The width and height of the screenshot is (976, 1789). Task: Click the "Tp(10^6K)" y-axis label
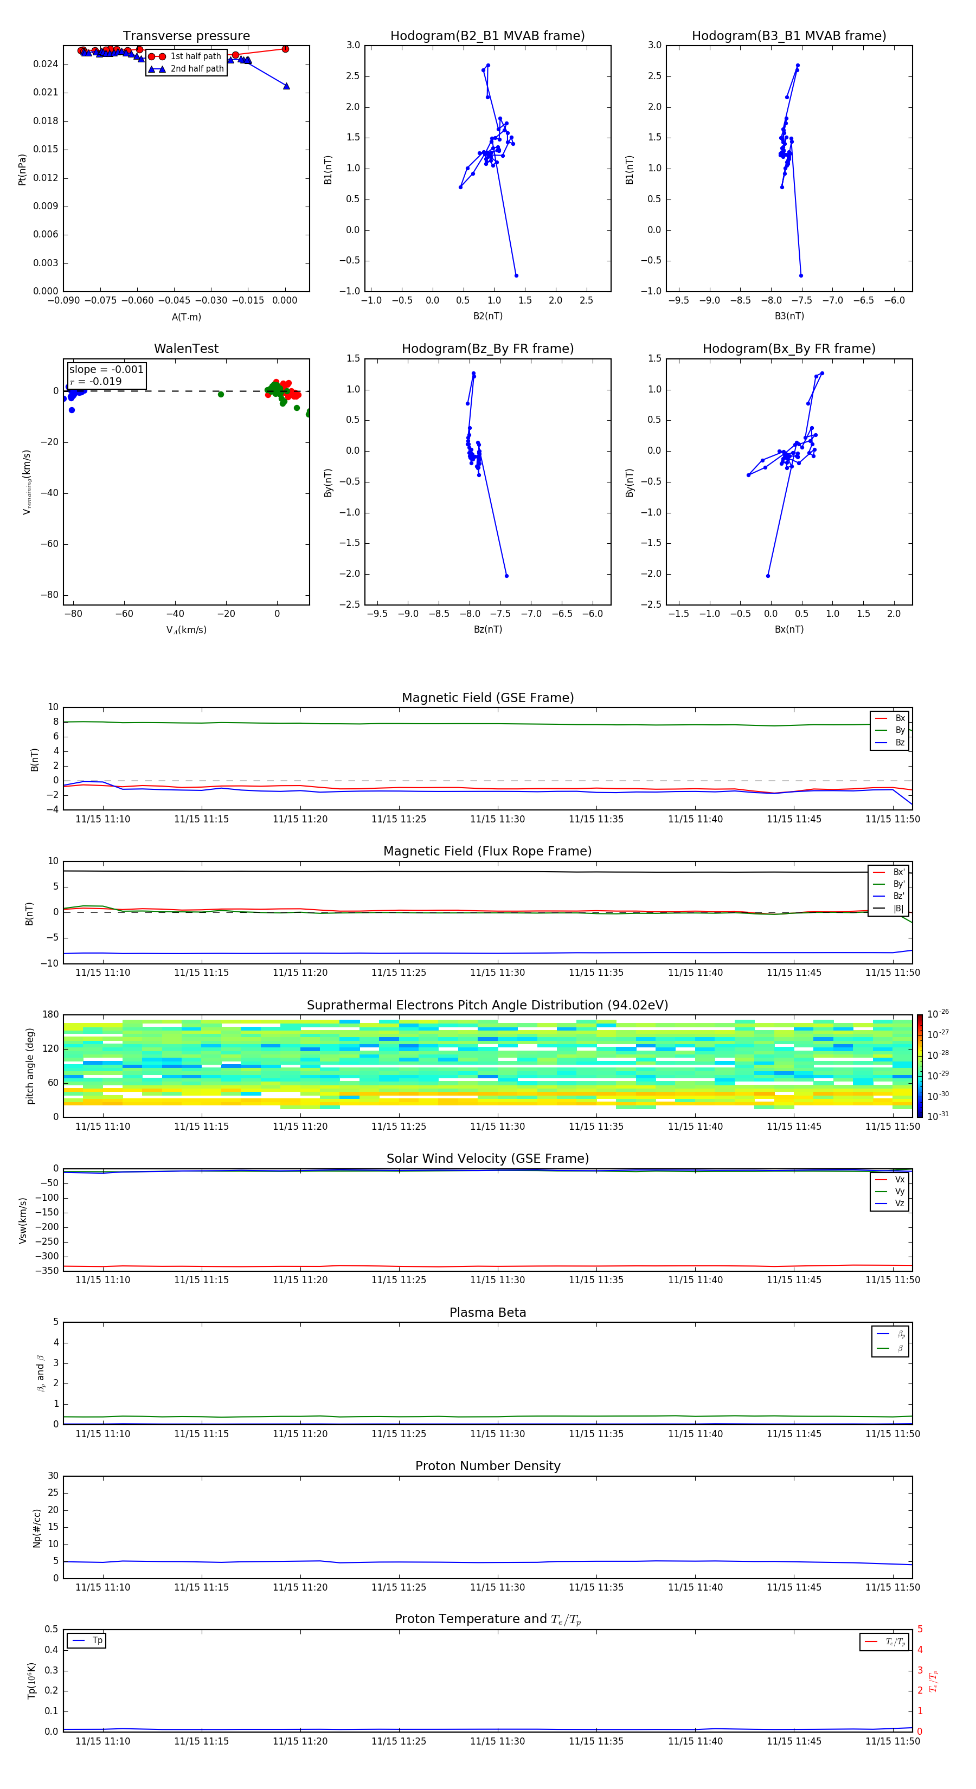coord(30,1681)
